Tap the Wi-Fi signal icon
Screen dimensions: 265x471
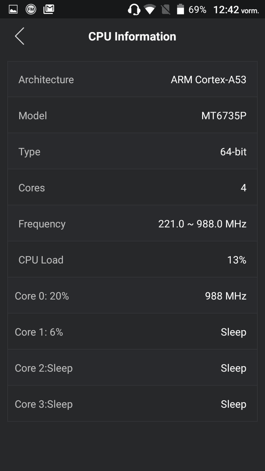pos(149,10)
